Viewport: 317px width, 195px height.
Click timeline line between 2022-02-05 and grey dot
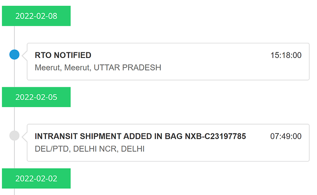14,119
